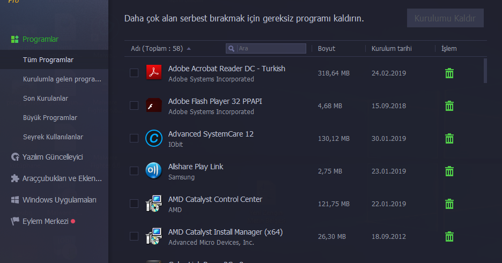Screen dimensions: 502x263
Task: Click the Windows Uygulamaları logo icon
Action: point(15,200)
